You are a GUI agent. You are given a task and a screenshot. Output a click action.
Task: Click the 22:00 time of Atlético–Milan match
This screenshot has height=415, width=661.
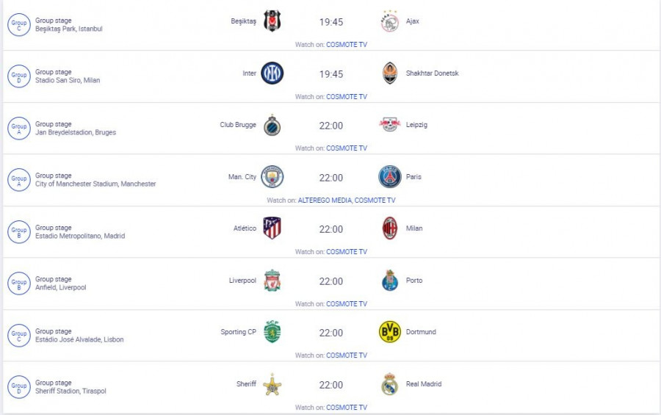(x=330, y=229)
